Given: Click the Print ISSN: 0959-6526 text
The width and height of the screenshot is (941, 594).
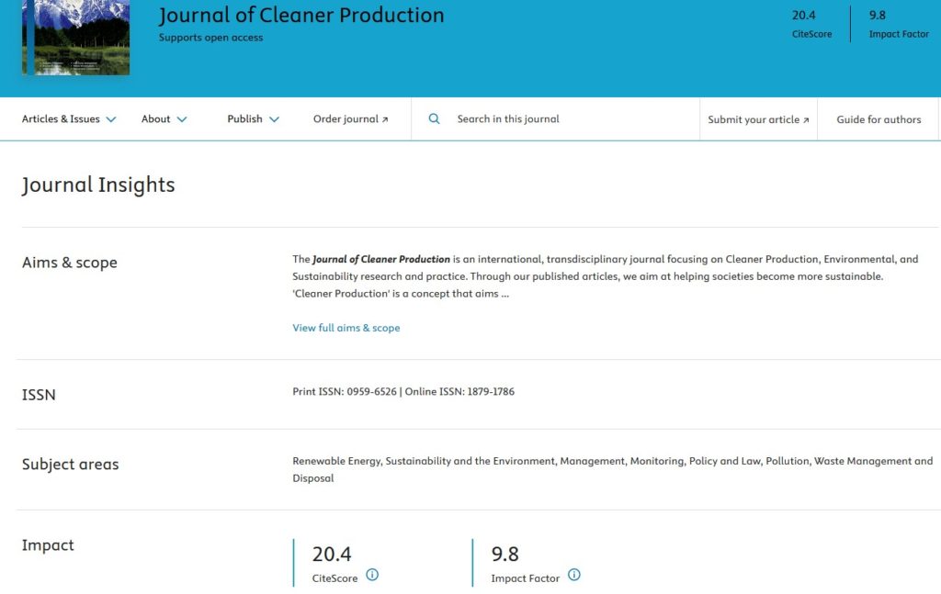Looking at the screenshot, I should point(345,391).
